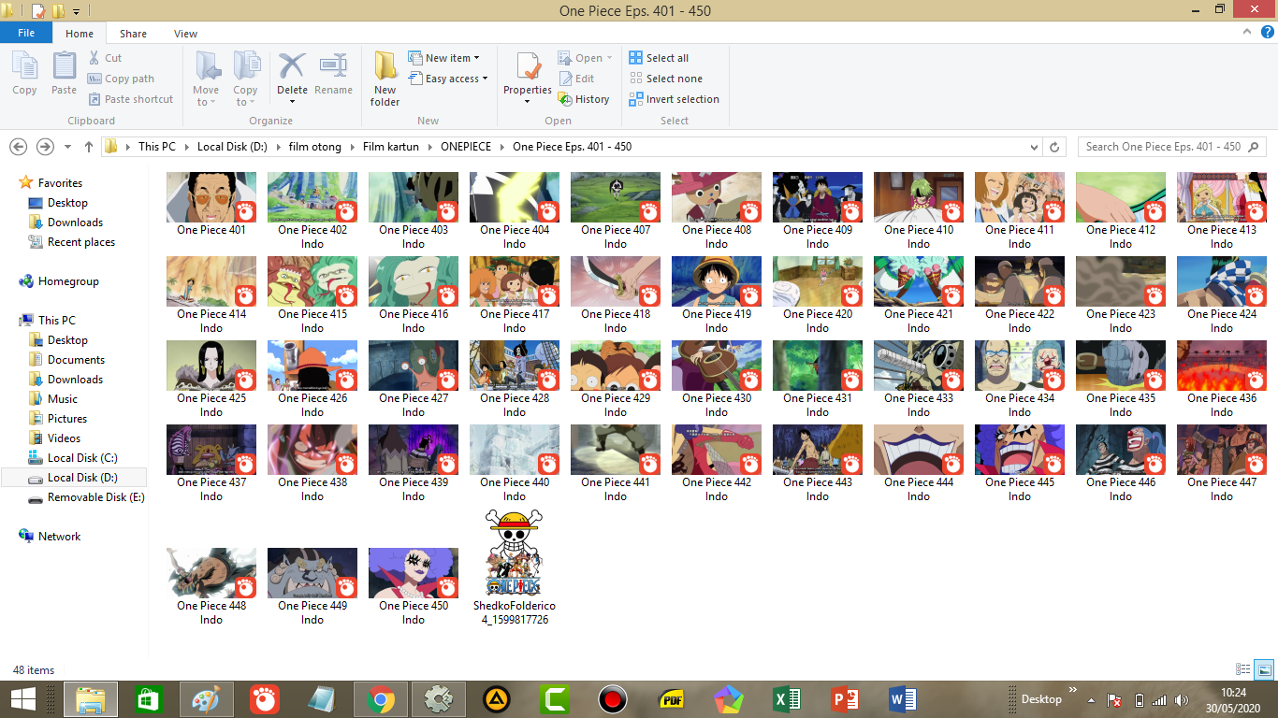Viewport: 1278px width, 718px height.
Task: Click the volume speaker tray icon
Action: [x=1181, y=700]
